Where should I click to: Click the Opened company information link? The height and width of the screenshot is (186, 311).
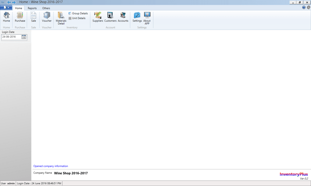point(51,166)
